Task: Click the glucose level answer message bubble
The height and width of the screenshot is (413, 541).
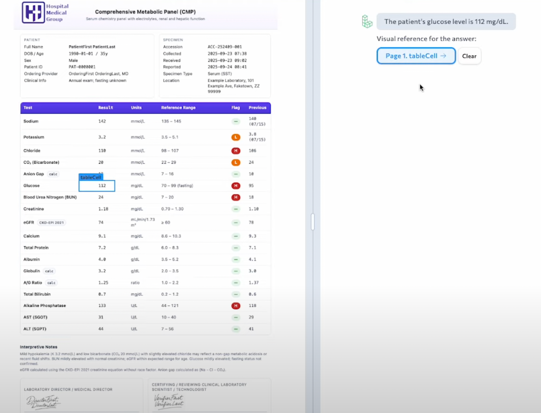Action: coord(446,22)
